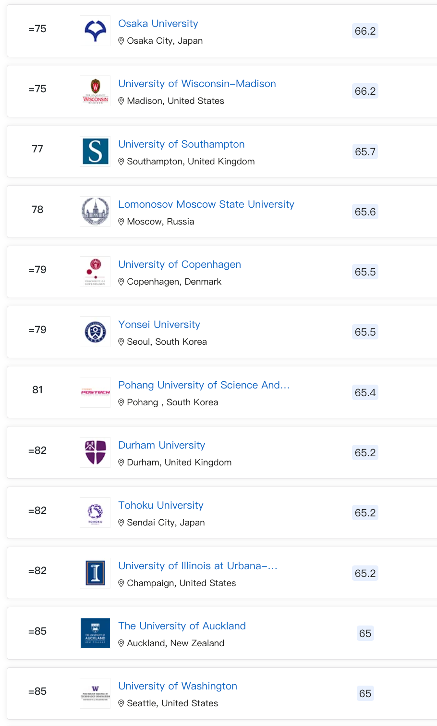Click the Lomonosov Moscow State University emblem
This screenshot has width=437, height=726.
(95, 212)
